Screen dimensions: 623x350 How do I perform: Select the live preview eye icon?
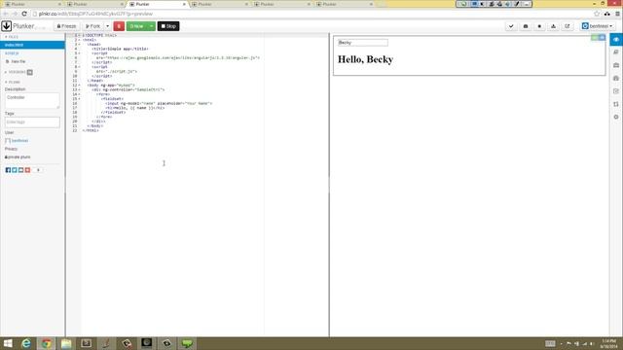click(x=616, y=40)
